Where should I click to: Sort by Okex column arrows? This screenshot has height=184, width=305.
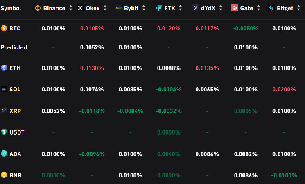click(x=105, y=8)
